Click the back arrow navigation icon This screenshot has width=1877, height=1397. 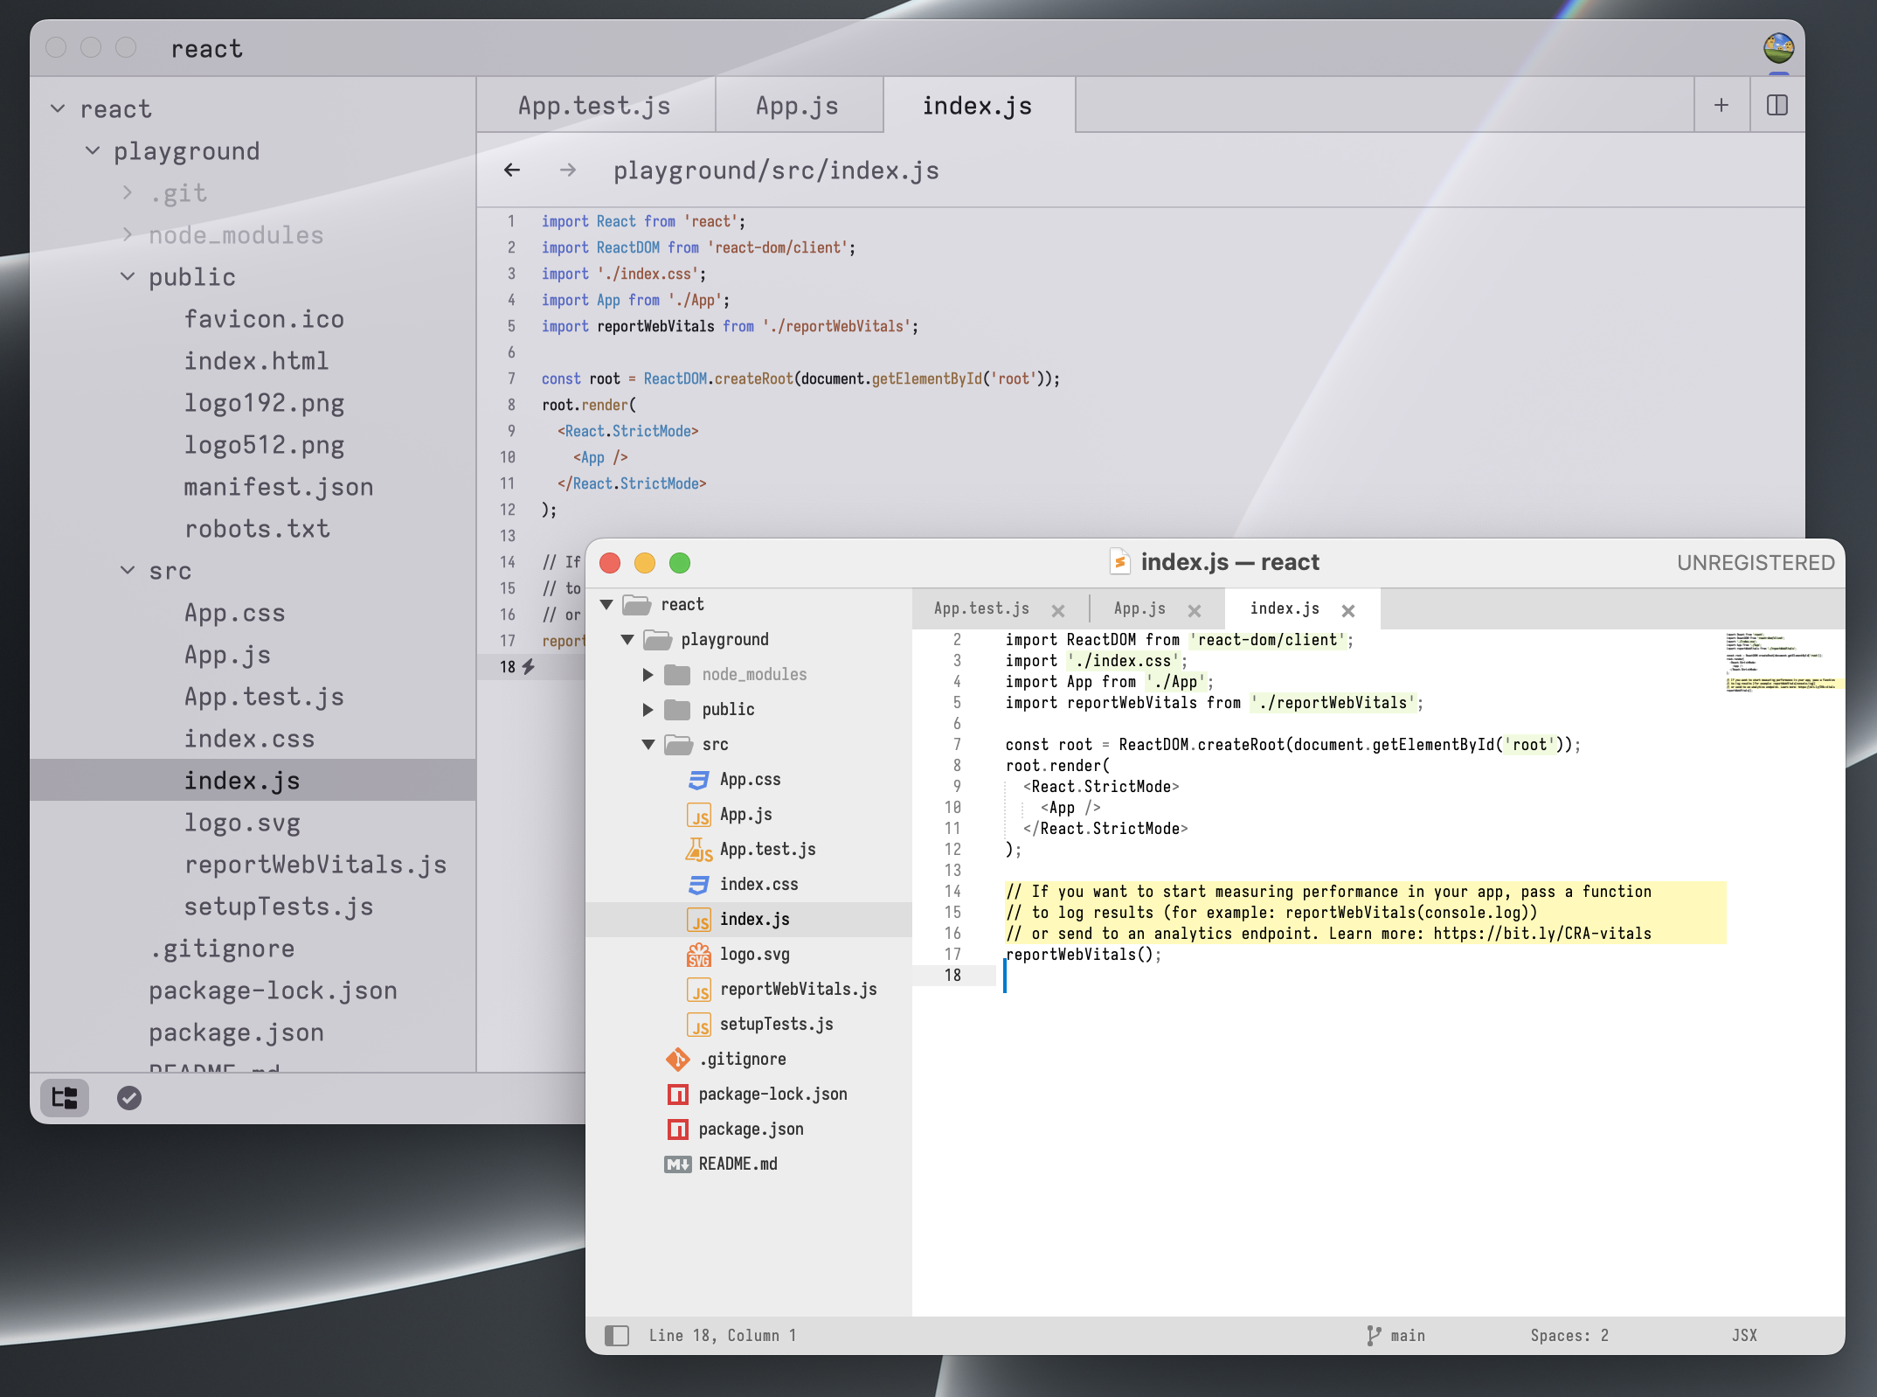512,170
